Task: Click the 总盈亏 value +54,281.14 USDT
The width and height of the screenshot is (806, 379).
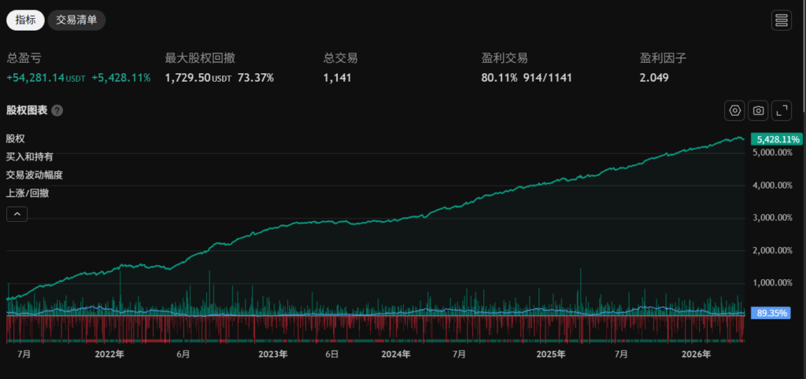Action: point(46,78)
